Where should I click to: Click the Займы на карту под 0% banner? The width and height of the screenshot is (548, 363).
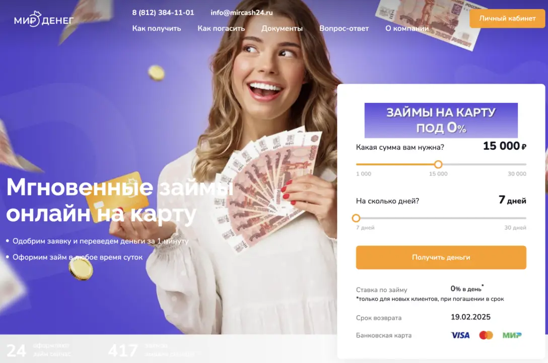[x=441, y=120]
